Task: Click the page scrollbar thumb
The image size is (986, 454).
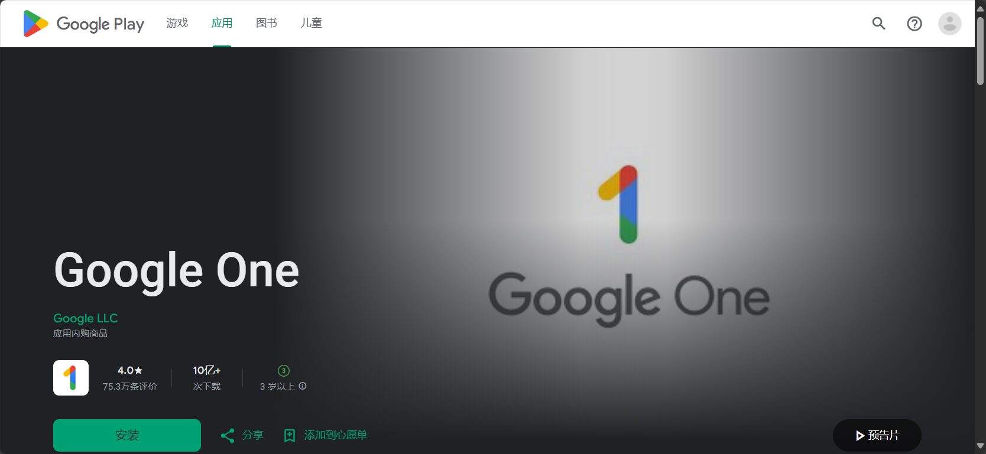Action: click(981, 51)
